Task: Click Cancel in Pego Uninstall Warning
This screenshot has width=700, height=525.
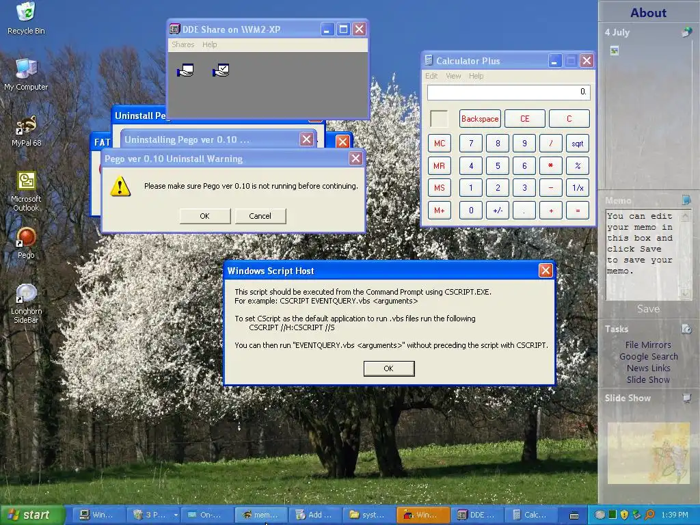Action: (x=260, y=216)
